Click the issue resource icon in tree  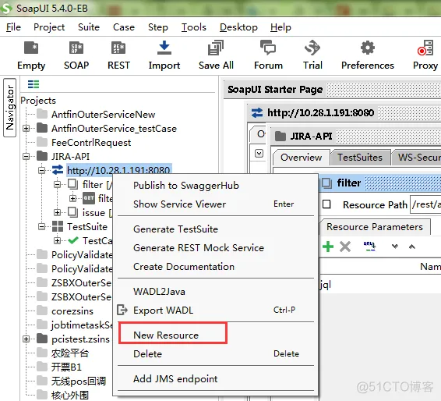tap(72, 212)
